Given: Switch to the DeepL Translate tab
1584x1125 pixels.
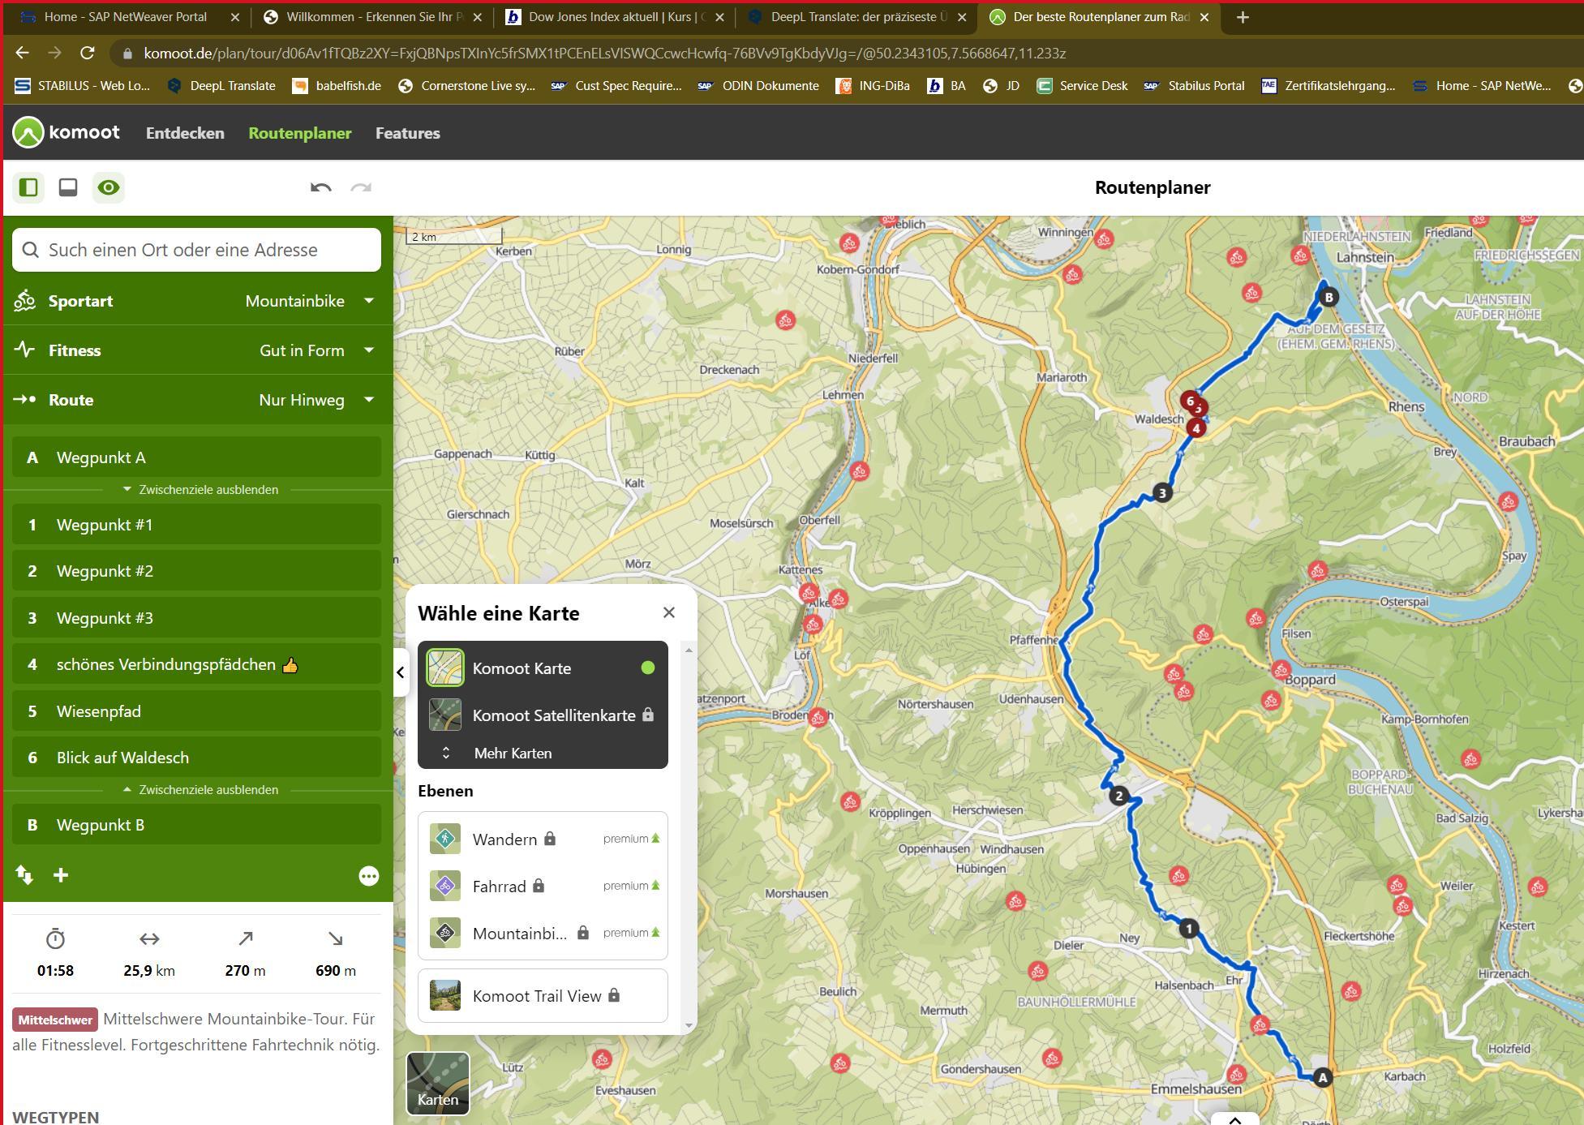Looking at the screenshot, I should coord(856,17).
